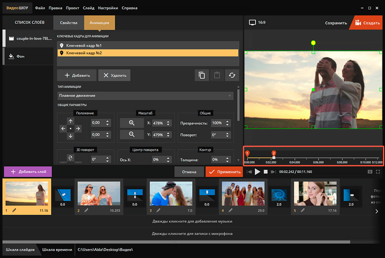Click the zoom in magnifier for scale
This screenshot has width=385, height=258.
point(132,123)
